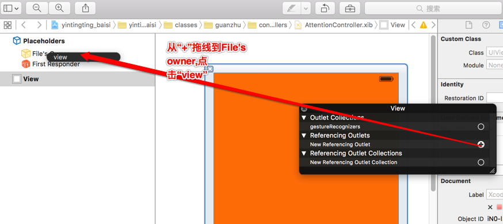Click the Object ID value

(495, 219)
